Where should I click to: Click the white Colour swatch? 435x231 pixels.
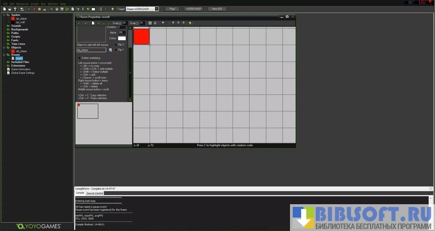(x=122, y=38)
